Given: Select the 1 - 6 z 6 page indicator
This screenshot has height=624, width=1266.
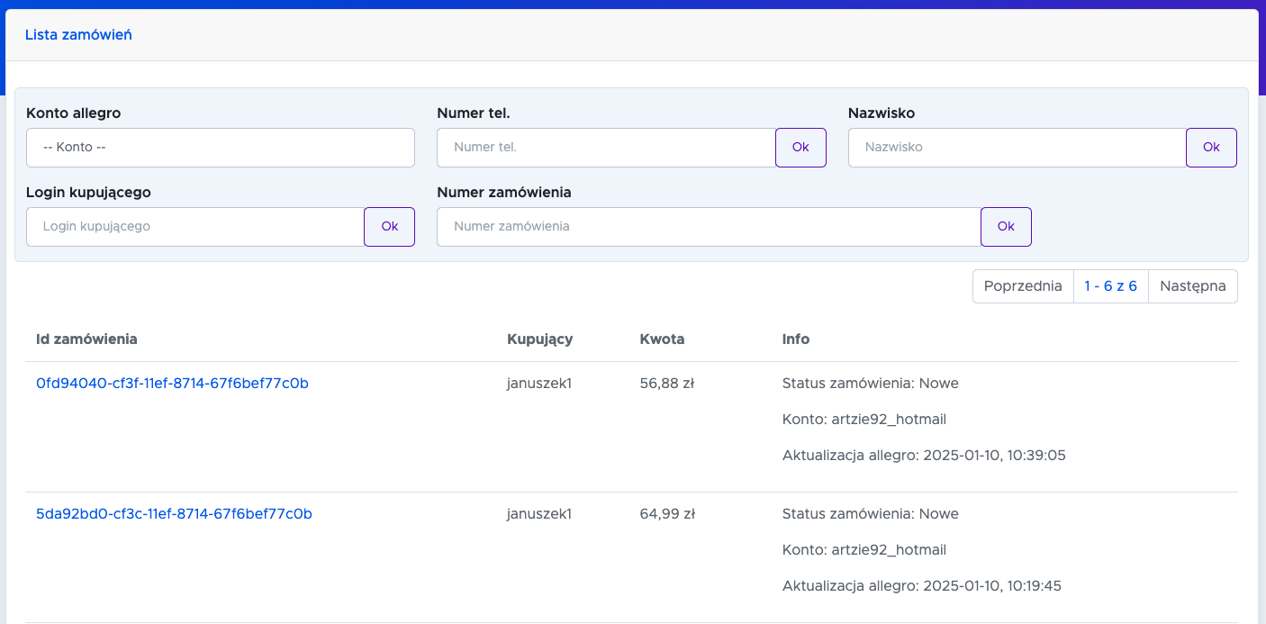Looking at the screenshot, I should 1110,286.
